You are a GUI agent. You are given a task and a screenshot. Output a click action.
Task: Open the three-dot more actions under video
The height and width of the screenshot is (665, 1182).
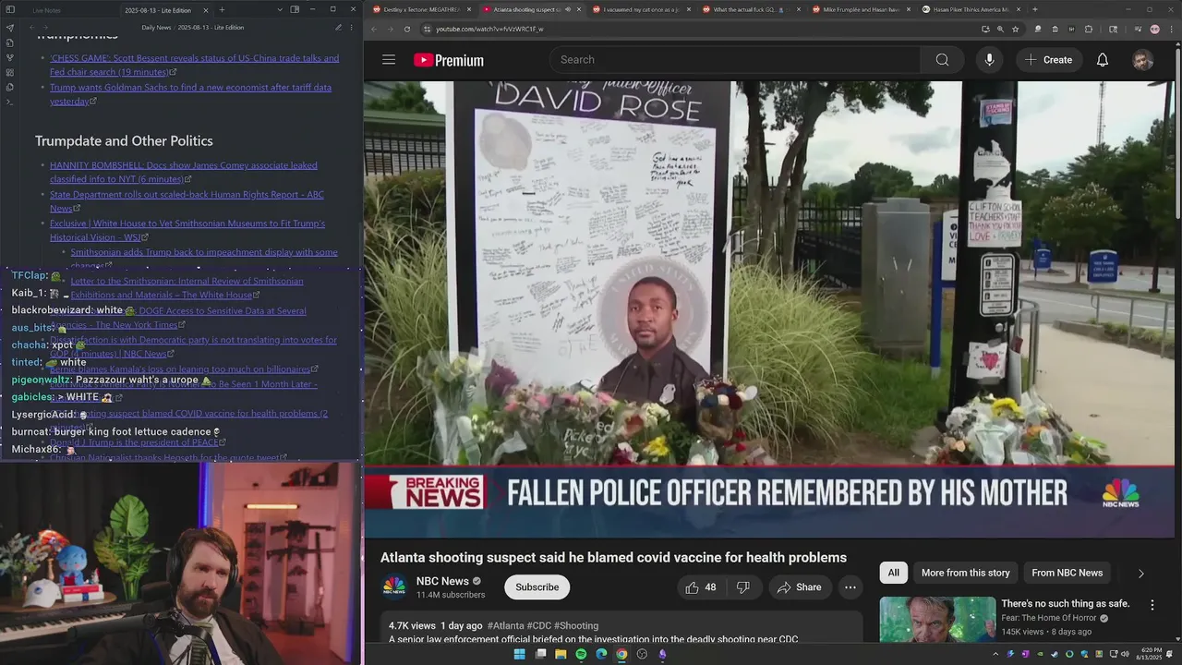(850, 587)
